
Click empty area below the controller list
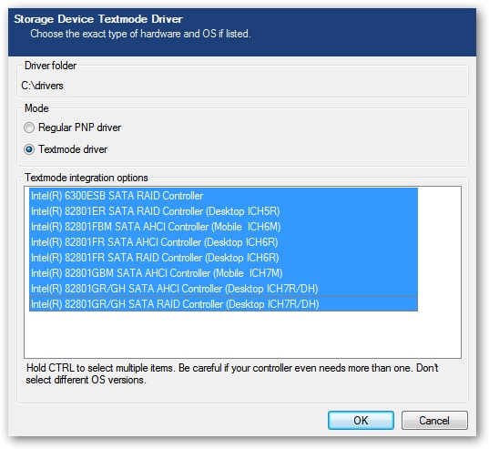pyautogui.click(x=242, y=334)
